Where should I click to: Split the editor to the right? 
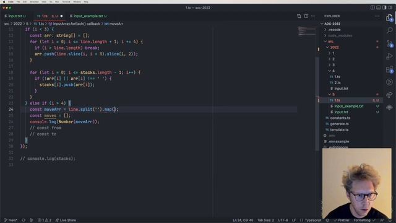click(306, 16)
